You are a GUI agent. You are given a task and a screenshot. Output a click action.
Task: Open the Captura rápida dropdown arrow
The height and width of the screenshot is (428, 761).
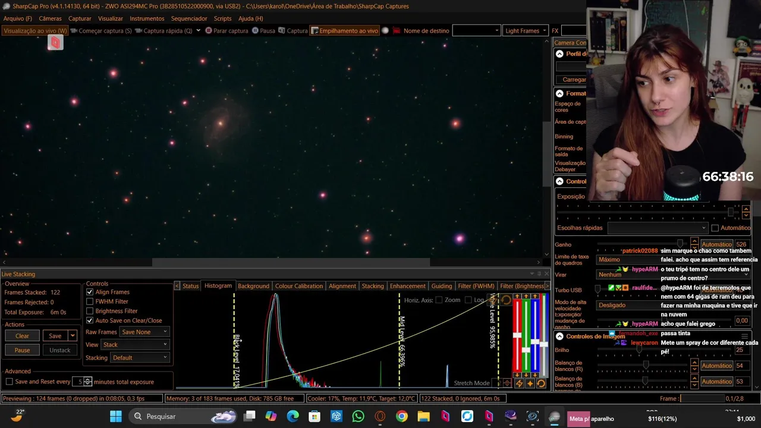198,31
